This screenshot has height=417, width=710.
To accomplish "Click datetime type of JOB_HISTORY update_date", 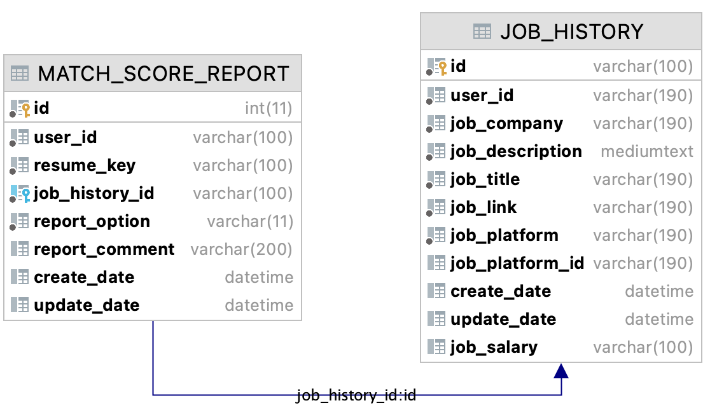I will 659,319.
